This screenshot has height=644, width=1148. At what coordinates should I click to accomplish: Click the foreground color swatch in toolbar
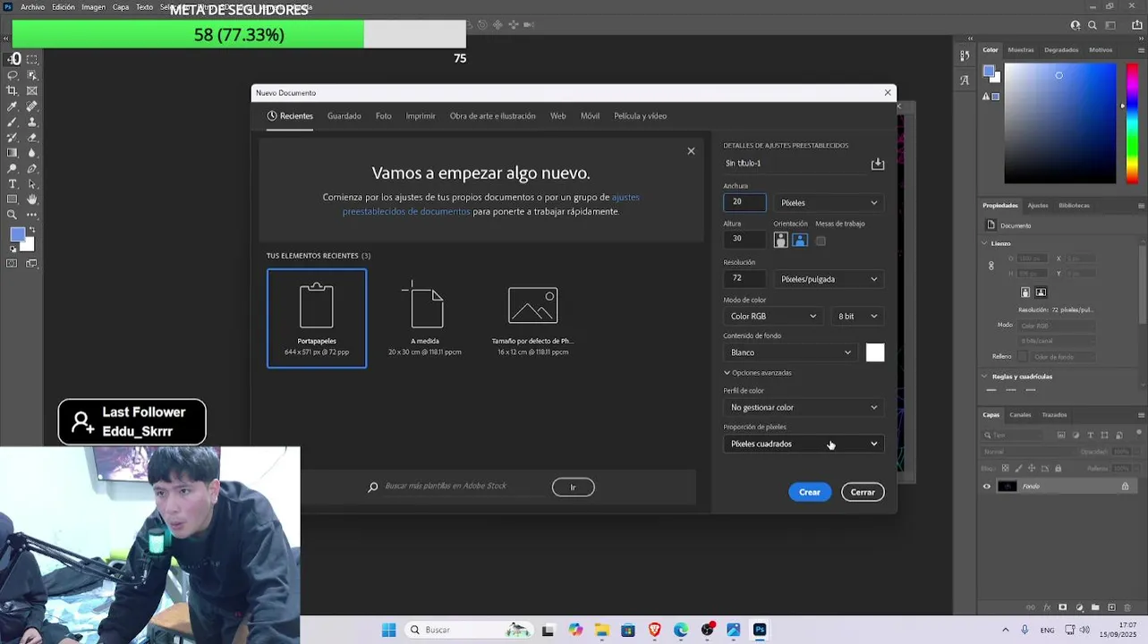[17, 235]
